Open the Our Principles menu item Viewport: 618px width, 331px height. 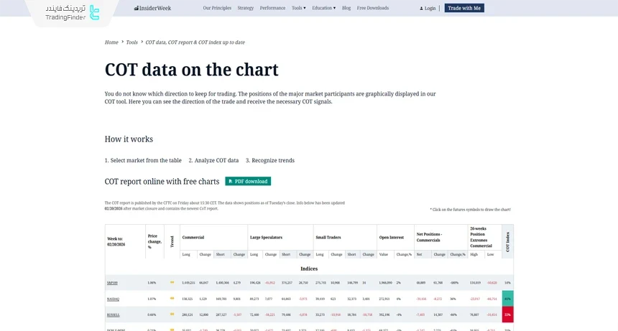217,8
